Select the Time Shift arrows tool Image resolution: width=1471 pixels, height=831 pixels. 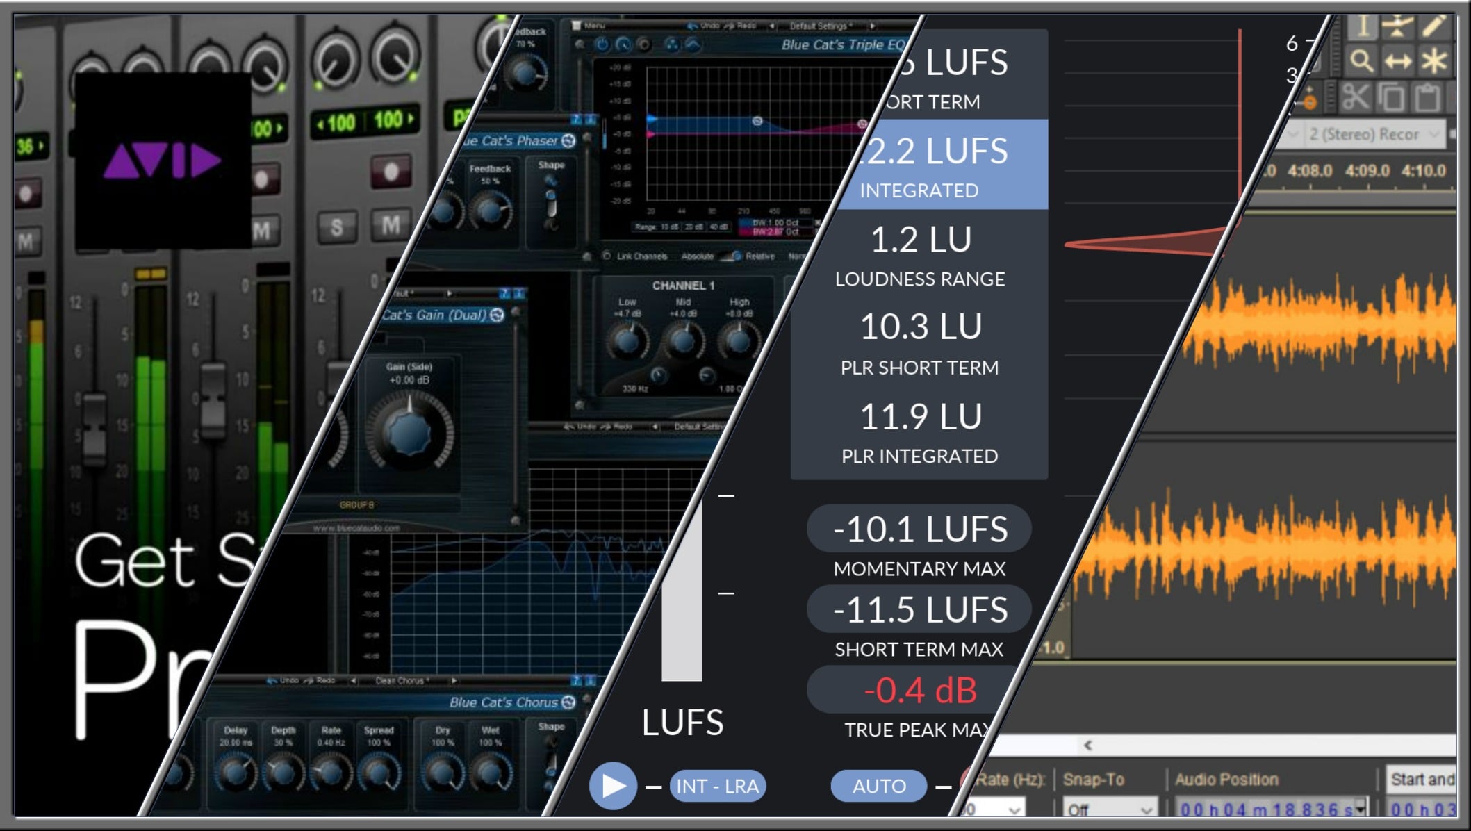1397,62
